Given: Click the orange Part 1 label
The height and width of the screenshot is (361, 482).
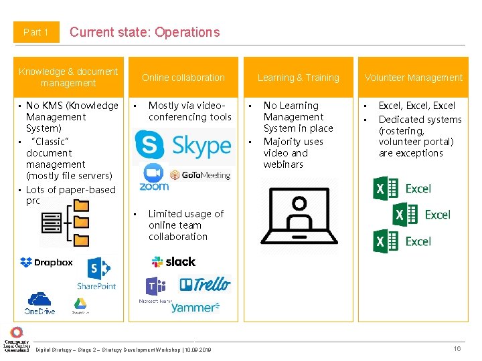Looking at the screenshot, I should coord(36,32).
